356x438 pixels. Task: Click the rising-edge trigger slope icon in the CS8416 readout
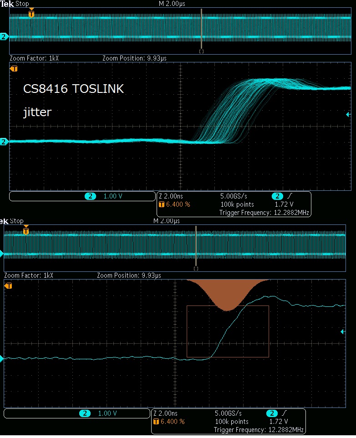290,196
